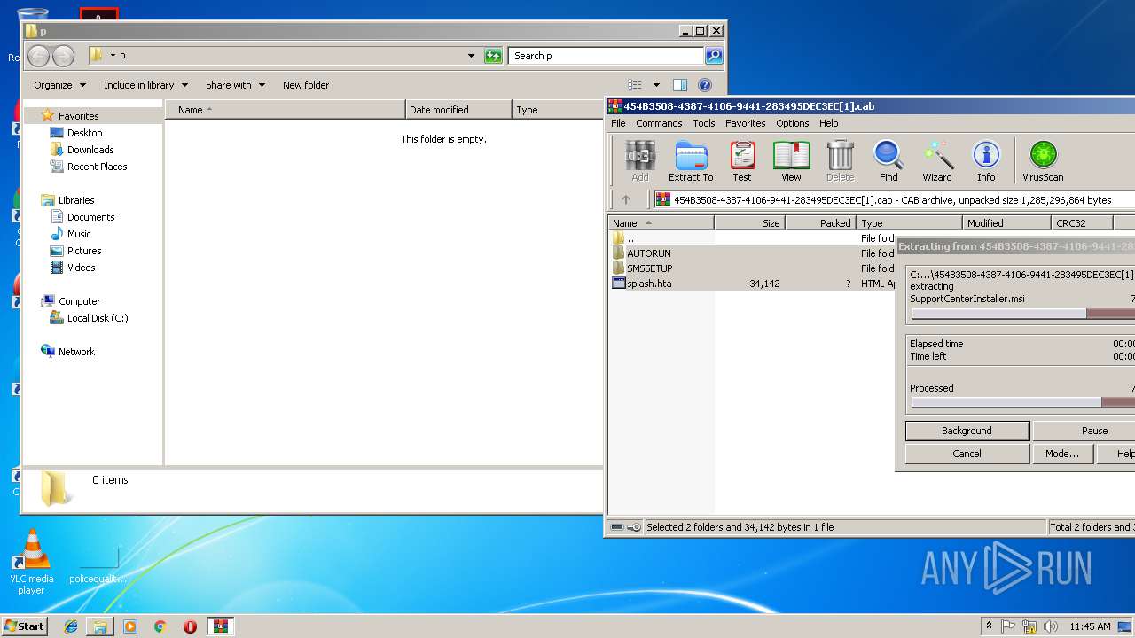Image resolution: width=1135 pixels, height=638 pixels.
Task: Toggle the preview pane in Explorer
Action: point(680,85)
